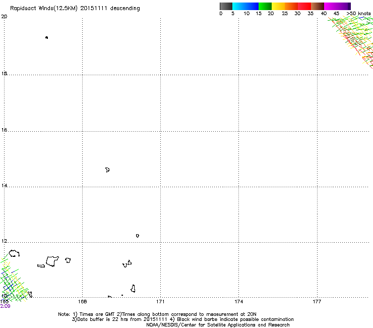This screenshot has height=328, width=373.
Task: Click the longitude axis label "177"
Action: (x=317, y=302)
